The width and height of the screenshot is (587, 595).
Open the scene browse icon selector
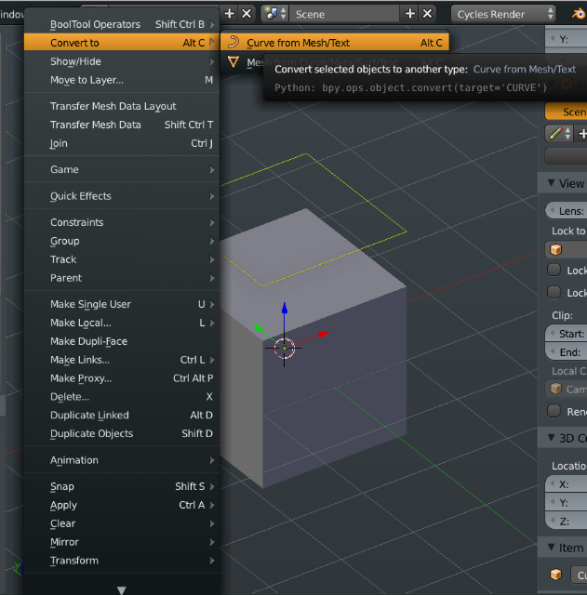275,14
